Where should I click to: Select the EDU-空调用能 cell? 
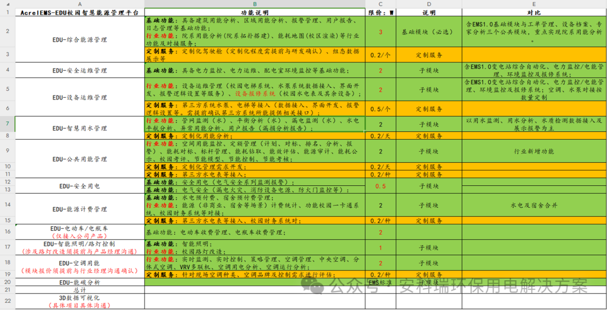pos(80,267)
